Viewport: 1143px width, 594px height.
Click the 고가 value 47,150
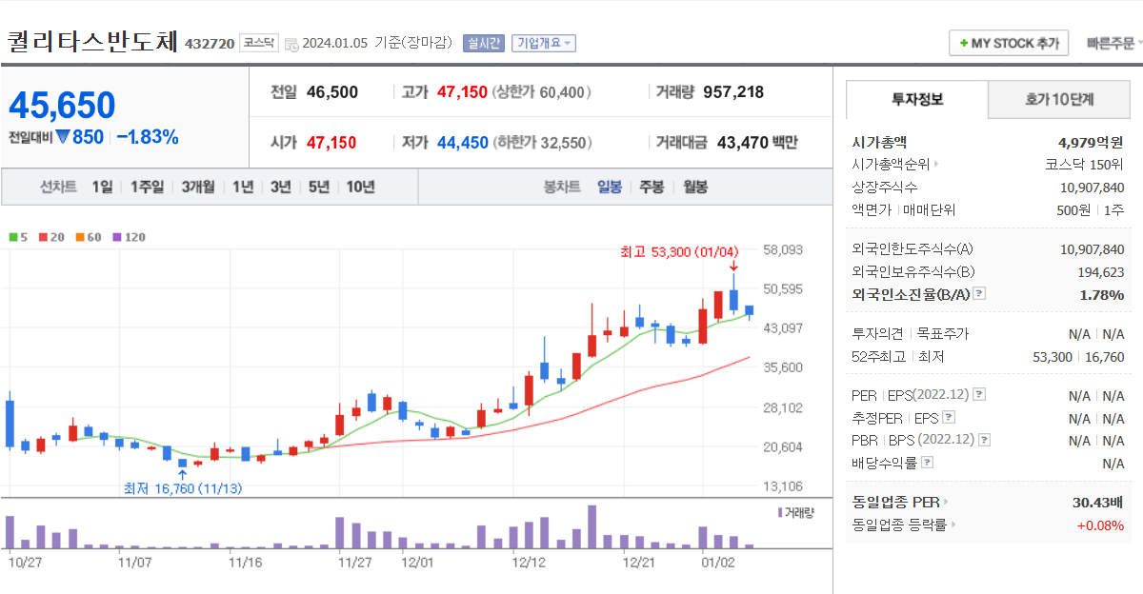pyautogui.click(x=462, y=92)
